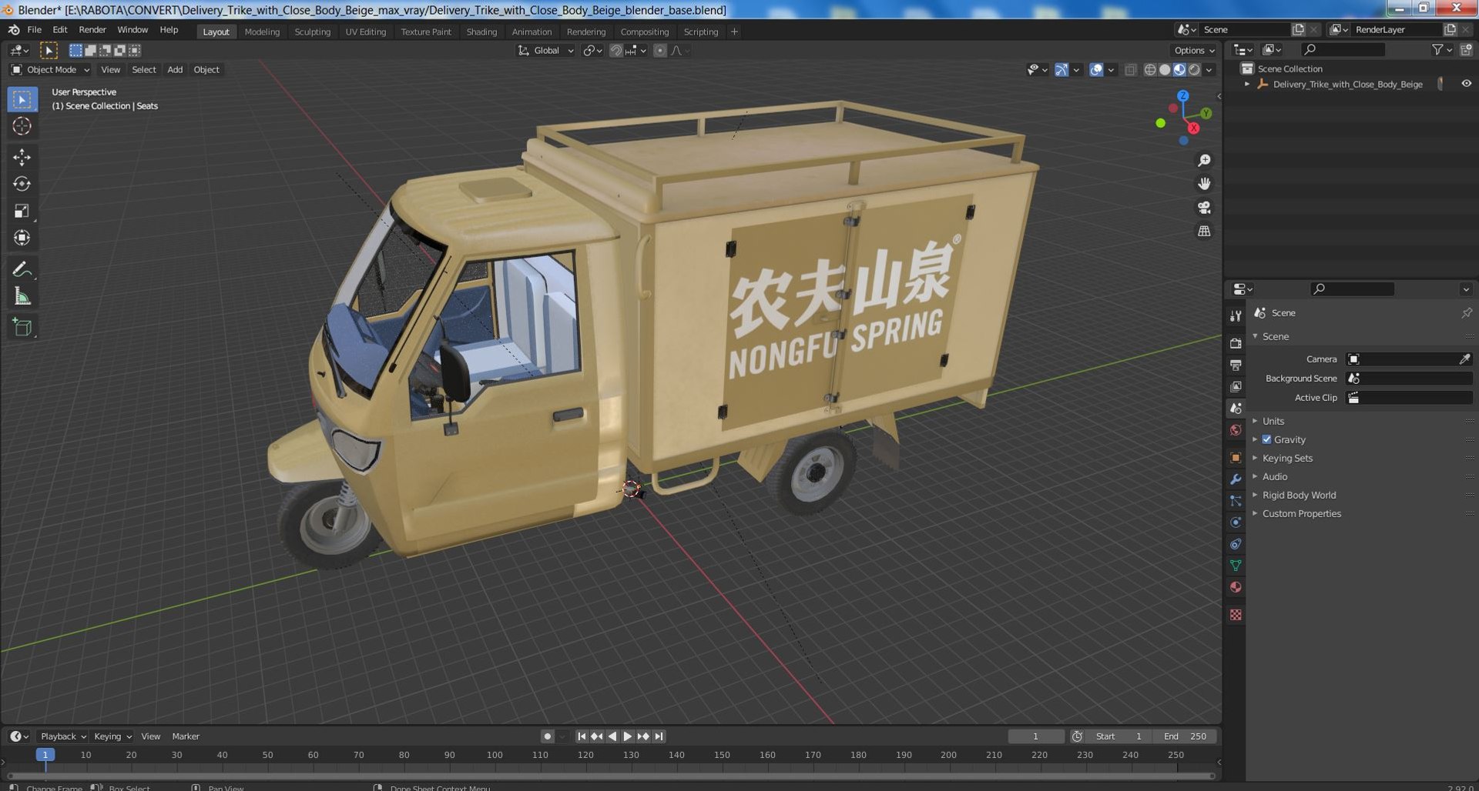
Task: Click the Marker menu in timeline
Action: click(186, 736)
